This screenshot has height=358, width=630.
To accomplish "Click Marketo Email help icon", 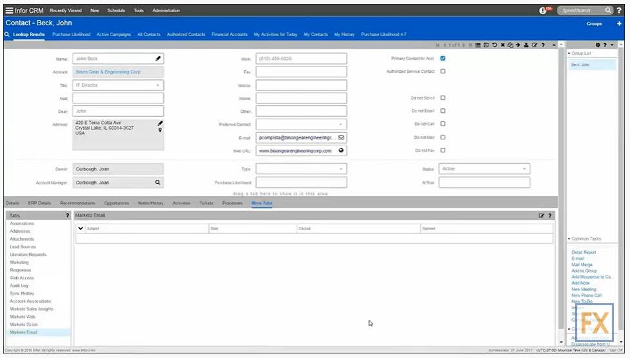I will [550, 216].
